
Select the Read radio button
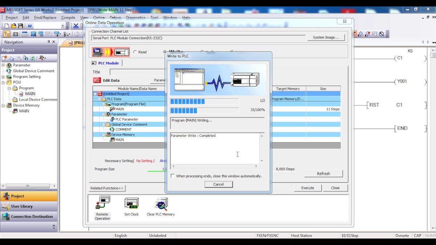pos(135,52)
